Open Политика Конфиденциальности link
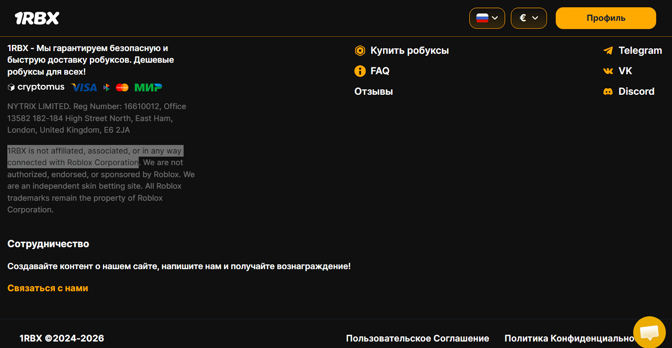Screen dimensions: 672x348 tap(569, 338)
